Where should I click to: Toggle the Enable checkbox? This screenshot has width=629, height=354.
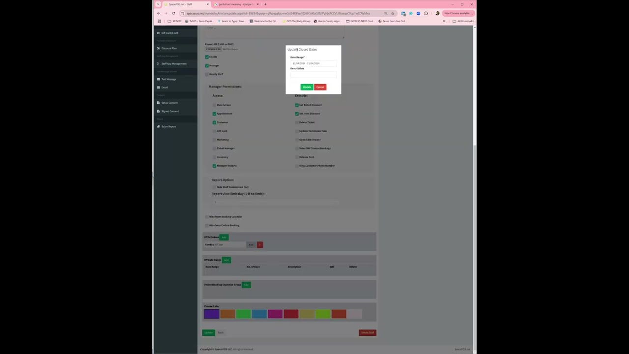(207, 57)
